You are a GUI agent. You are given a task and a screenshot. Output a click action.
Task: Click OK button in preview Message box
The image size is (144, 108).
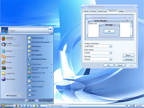coord(109,31)
